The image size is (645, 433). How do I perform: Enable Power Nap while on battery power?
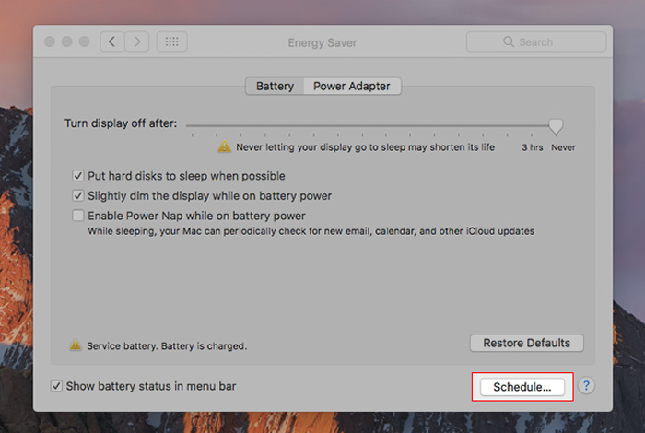(x=78, y=215)
